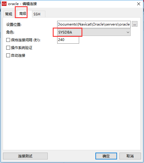
Task: Click the 连接测试 button
Action: 25,156
